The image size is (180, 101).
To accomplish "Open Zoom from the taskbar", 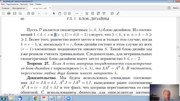I will (x=69, y=98).
